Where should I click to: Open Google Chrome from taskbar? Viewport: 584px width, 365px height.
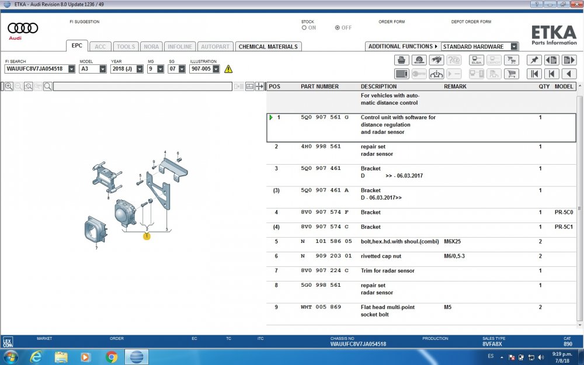click(x=112, y=357)
